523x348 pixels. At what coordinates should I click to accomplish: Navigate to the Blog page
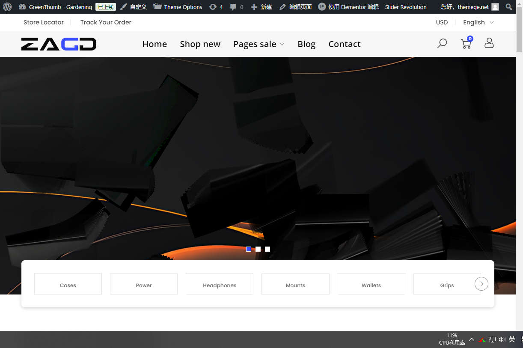[x=306, y=44]
